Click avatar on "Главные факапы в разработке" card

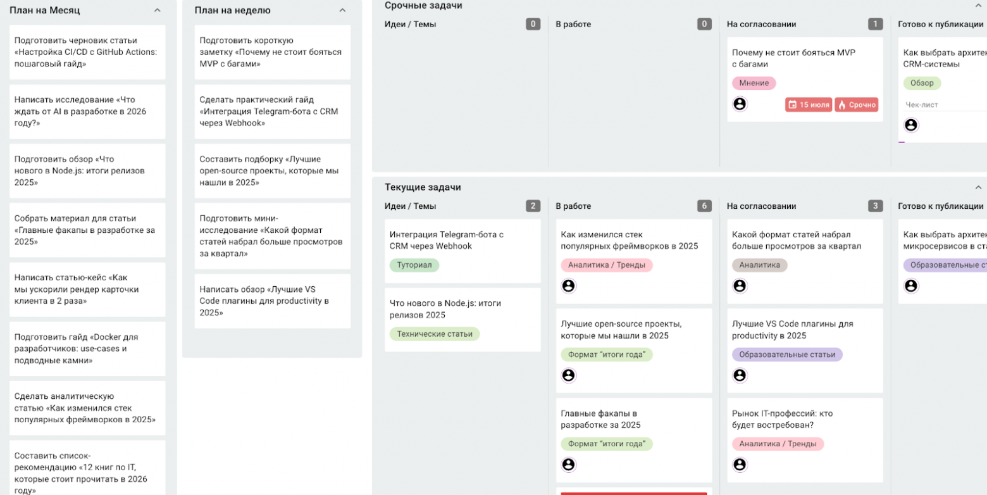[568, 465]
